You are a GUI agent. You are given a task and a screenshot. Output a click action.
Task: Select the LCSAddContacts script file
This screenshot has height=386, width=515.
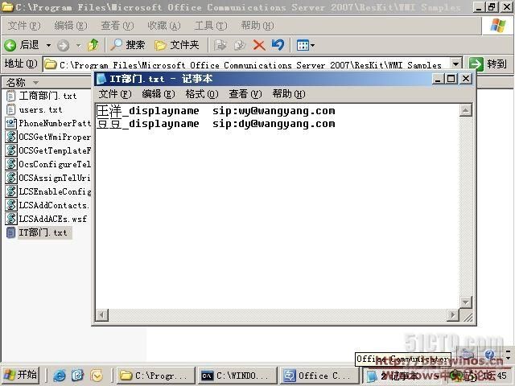(47, 205)
